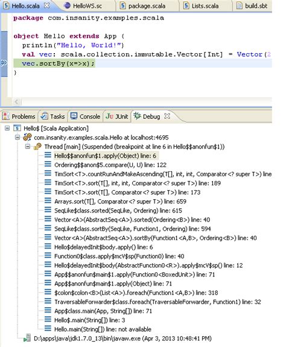Open the Console view

(x=85, y=116)
